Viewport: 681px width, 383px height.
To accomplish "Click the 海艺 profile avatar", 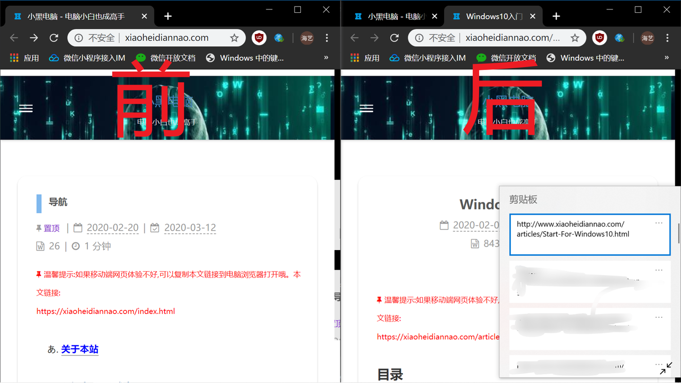I will coord(306,37).
